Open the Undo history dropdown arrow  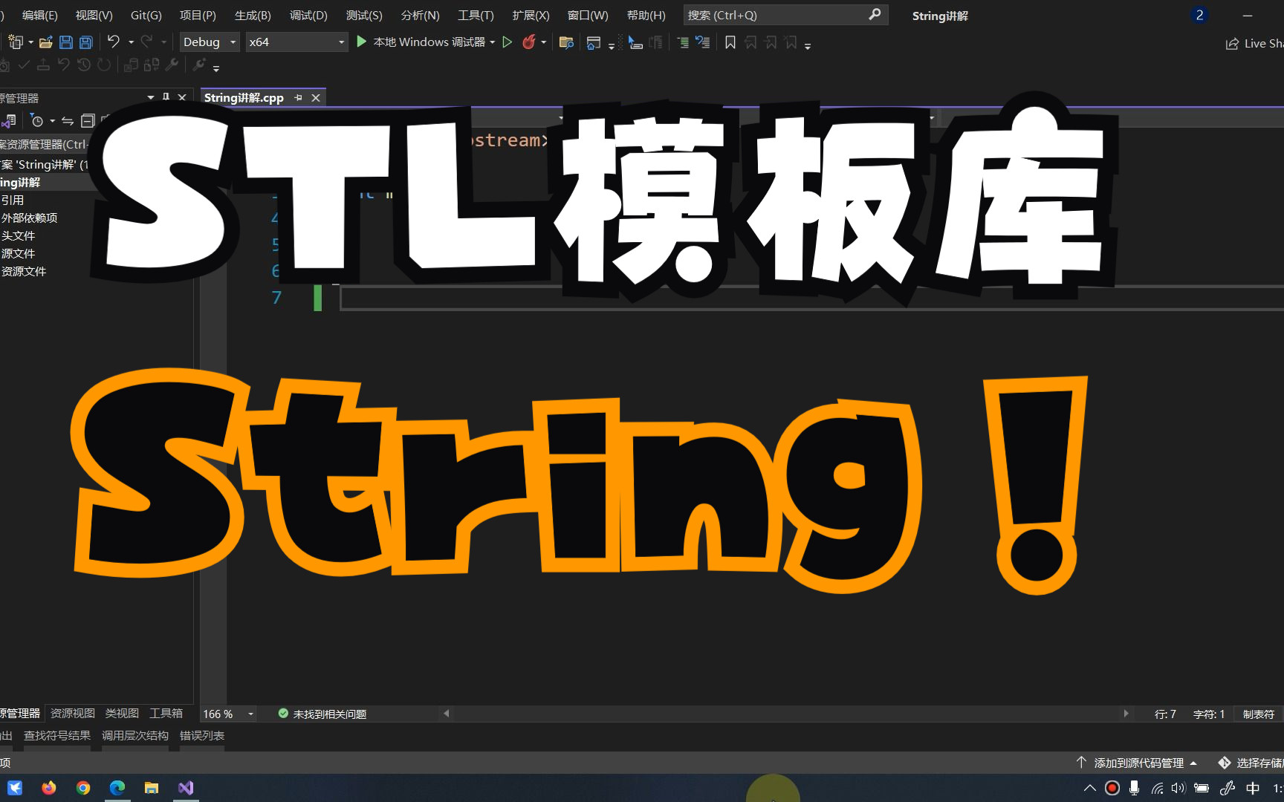point(132,42)
